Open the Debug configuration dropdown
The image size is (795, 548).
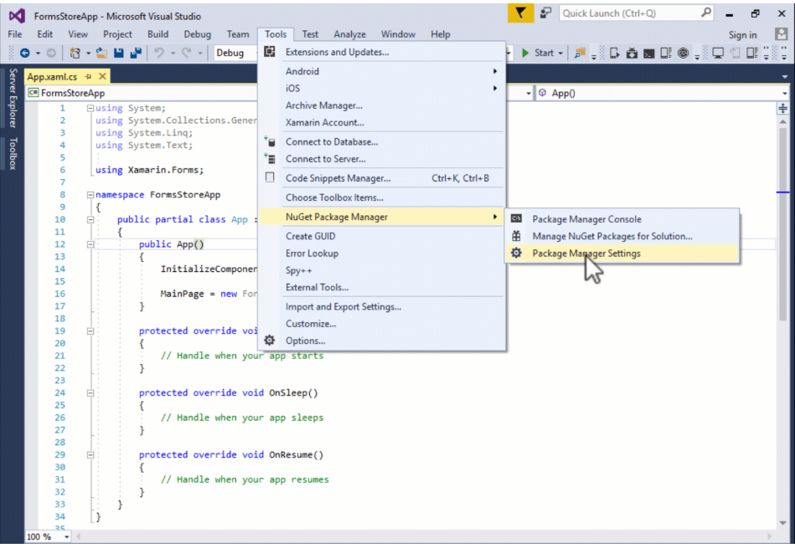pyautogui.click(x=235, y=53)
